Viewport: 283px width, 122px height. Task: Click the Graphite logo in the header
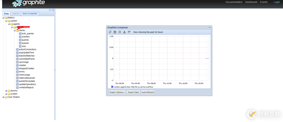pyautogui.click(x=28, y=3)
